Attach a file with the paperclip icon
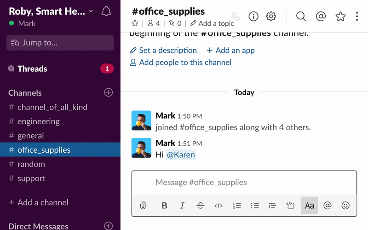368x230 pixels. coord(143,206)
